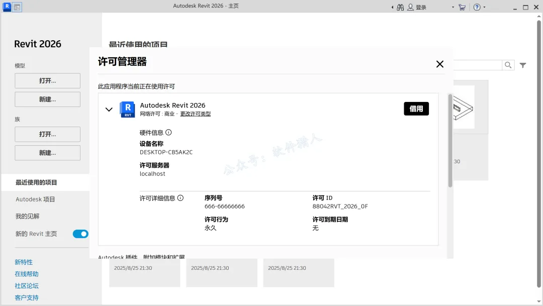Click the 更改许可类型 link
Screen dimensions: 543x306
pos(195,114)
